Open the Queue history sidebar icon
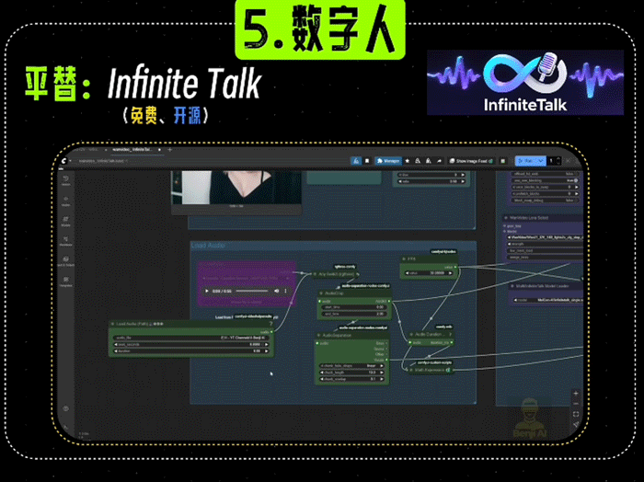644x482 pixels. (65, 179)
